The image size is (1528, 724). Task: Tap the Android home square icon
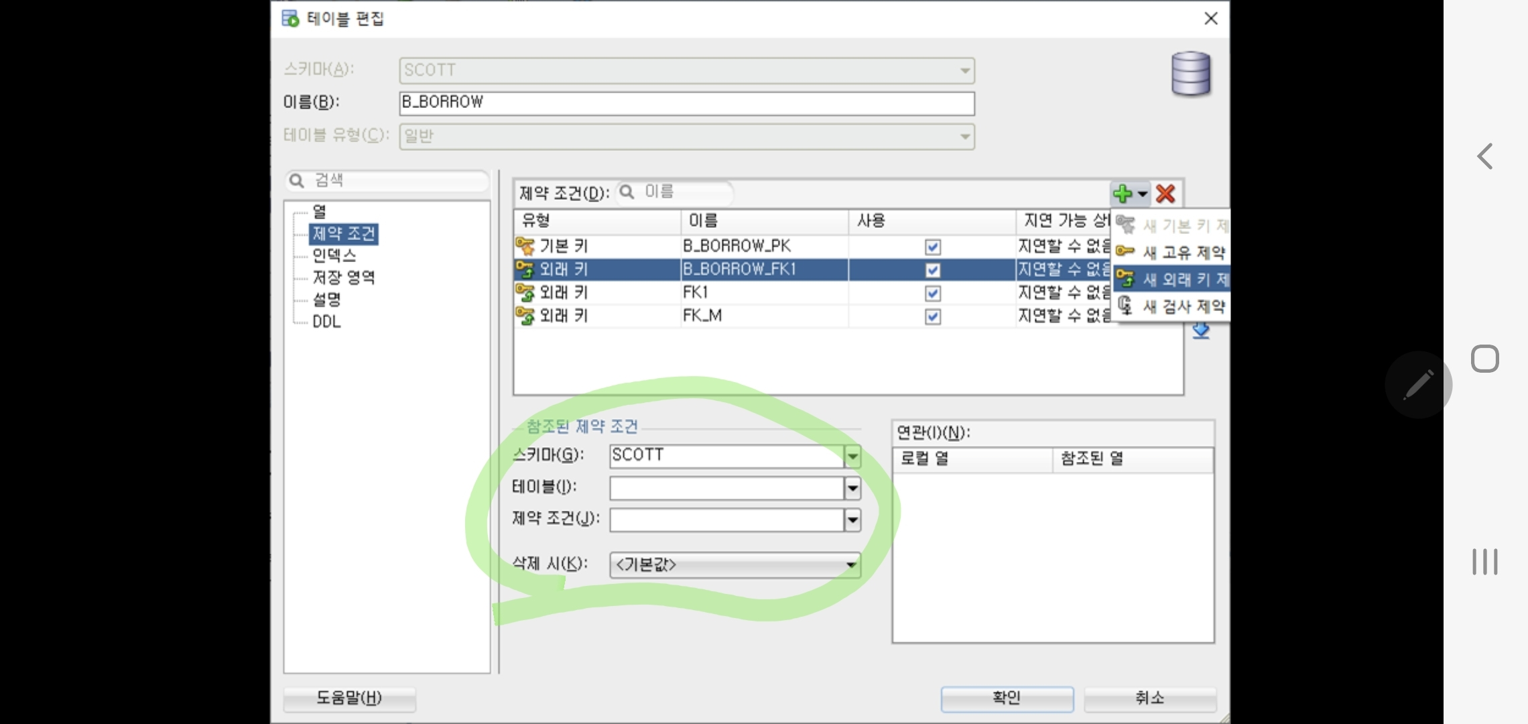[1484, 359]
